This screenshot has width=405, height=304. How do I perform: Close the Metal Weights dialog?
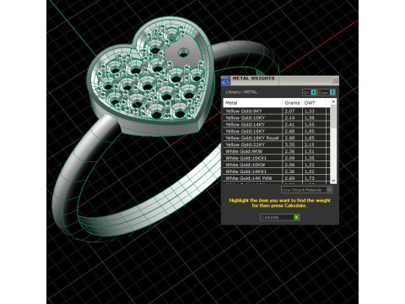[x=334, y=80]
